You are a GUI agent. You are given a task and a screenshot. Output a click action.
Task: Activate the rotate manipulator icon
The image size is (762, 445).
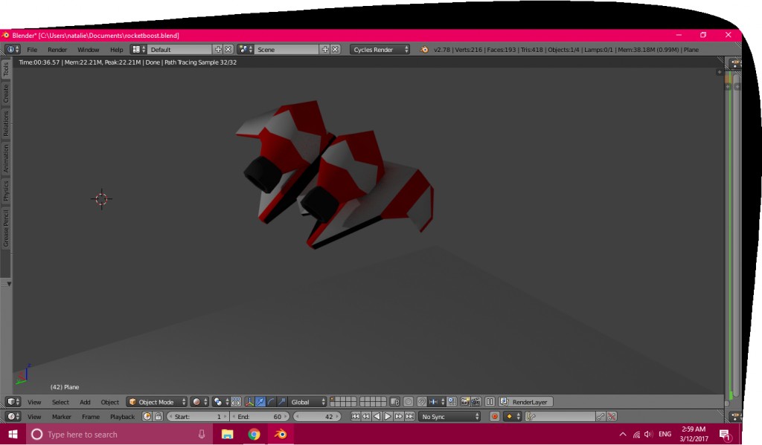(272, 401)
